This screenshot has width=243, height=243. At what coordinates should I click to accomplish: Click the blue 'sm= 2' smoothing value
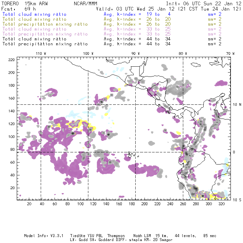click(214, 14)
